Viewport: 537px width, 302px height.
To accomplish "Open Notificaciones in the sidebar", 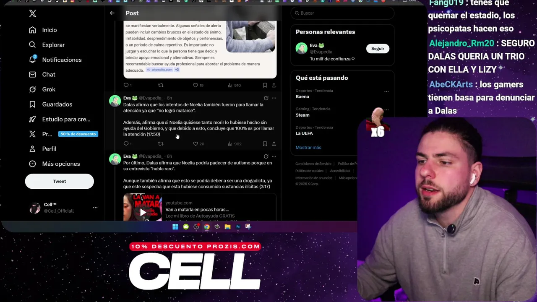I will pyautogui.click(x=55, y=60).
